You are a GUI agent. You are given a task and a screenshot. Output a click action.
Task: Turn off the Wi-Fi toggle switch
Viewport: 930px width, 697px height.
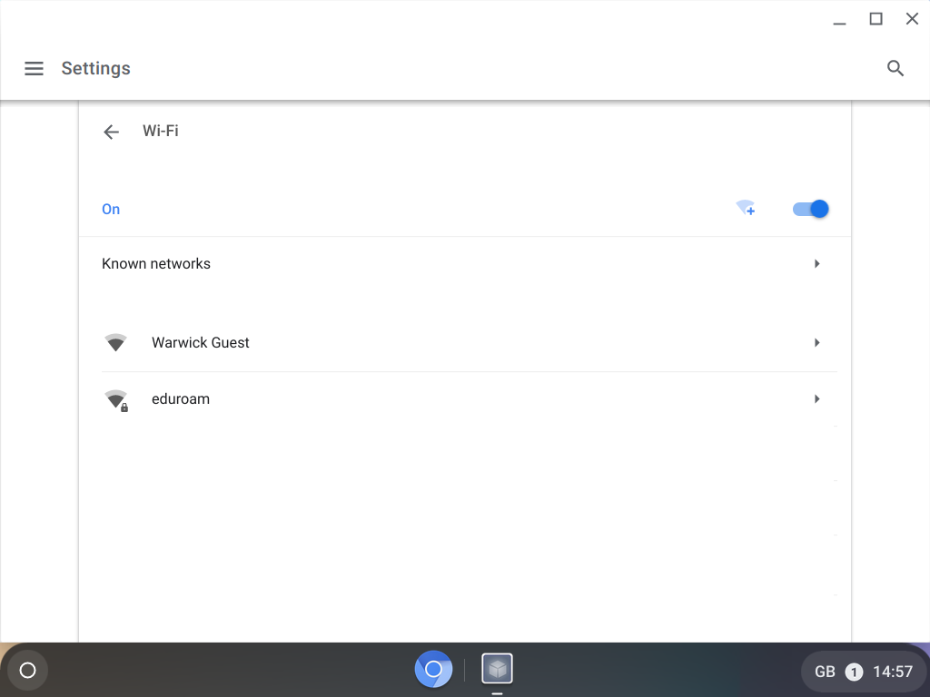click(810, 209)
